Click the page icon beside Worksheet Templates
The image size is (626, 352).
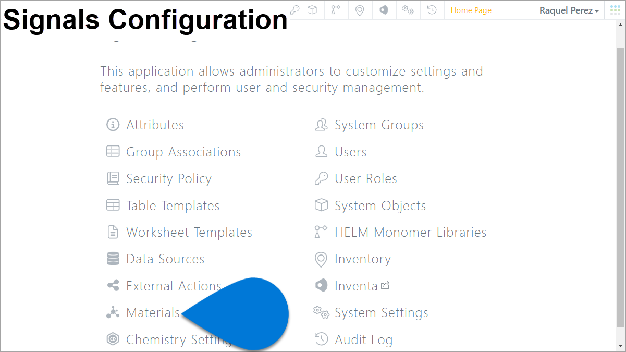(x=113, y=232)
